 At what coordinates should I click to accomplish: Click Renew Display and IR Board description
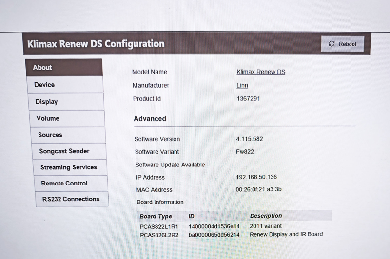tap(286, 234)
